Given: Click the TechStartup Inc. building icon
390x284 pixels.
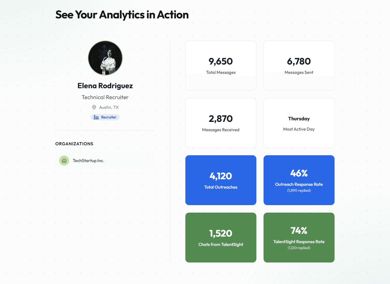Looking at the screenshot, I should [64, 161].
